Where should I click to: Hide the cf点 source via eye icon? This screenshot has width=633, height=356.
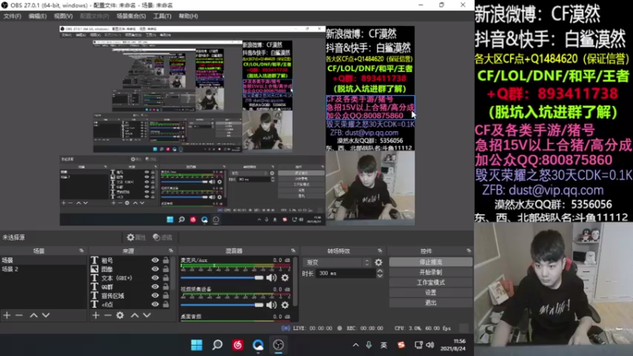155,305
